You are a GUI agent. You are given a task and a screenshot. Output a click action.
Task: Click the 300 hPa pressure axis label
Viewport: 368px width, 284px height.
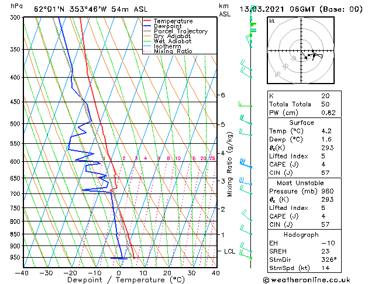[x=16, y=18]
